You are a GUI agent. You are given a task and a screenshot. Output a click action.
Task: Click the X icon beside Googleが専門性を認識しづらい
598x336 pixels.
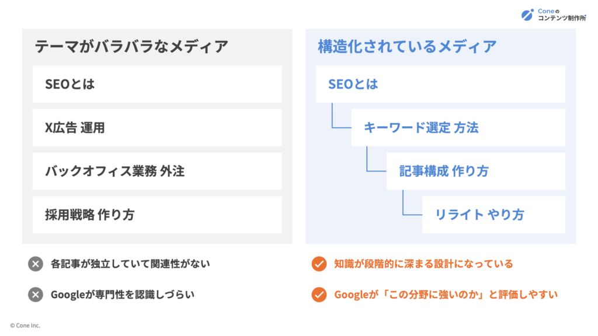(x=36, y=295)
